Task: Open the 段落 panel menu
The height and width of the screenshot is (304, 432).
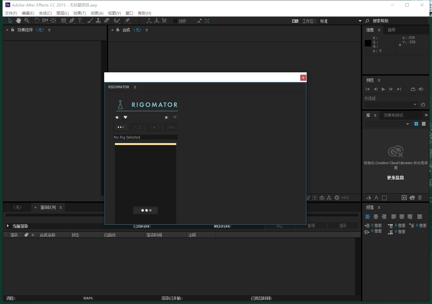Action: tap(379, 207)
